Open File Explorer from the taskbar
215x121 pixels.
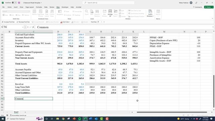[x=57, y=119]
